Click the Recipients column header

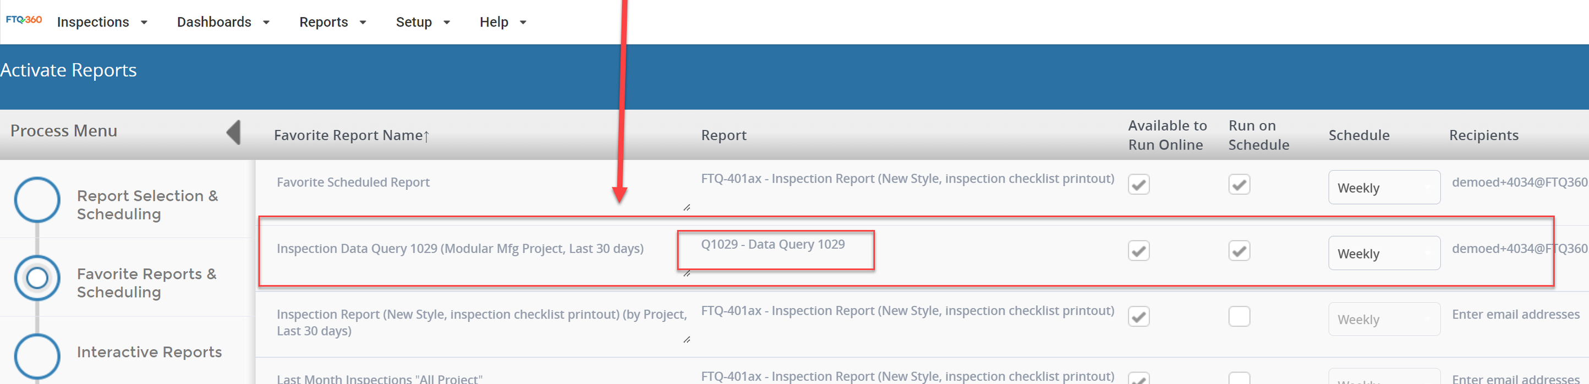[x=1483, y=135]
